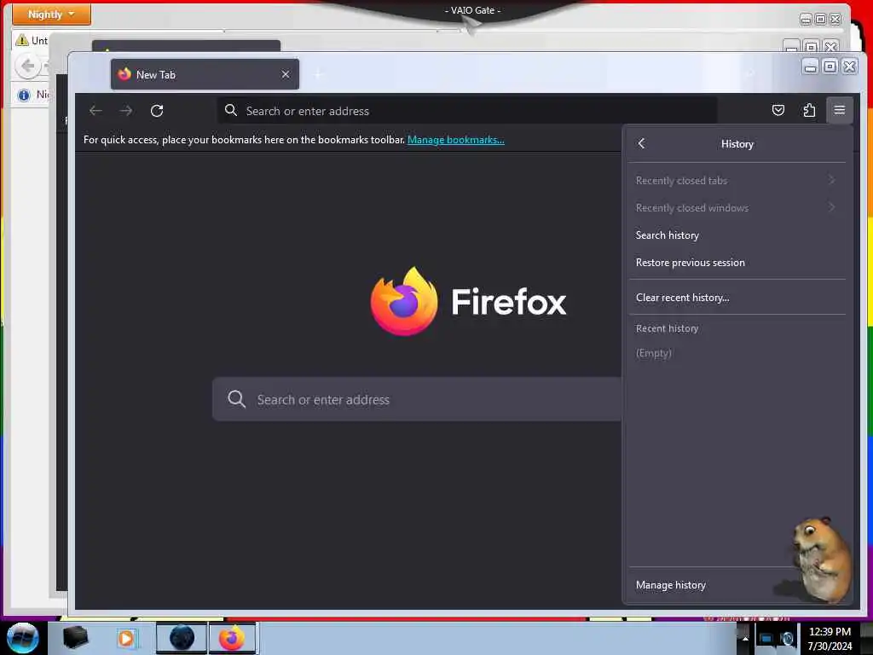Click the hamster desktop mascot
The image size is (873, 655).
(x=821, y=559)
